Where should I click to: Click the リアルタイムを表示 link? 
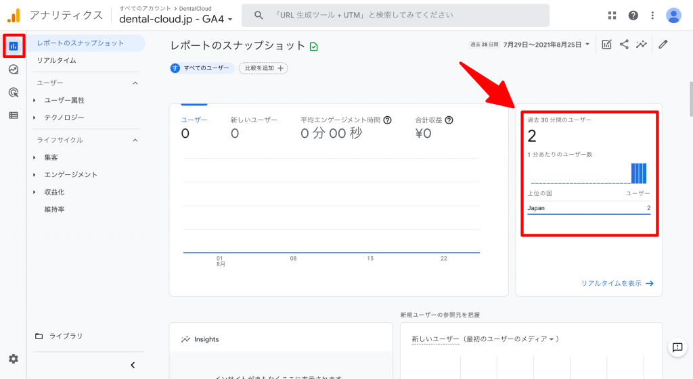click(x=617, y=283)
